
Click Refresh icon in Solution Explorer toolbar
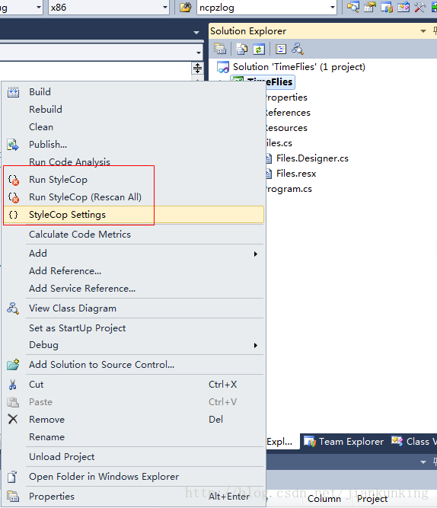259,49
